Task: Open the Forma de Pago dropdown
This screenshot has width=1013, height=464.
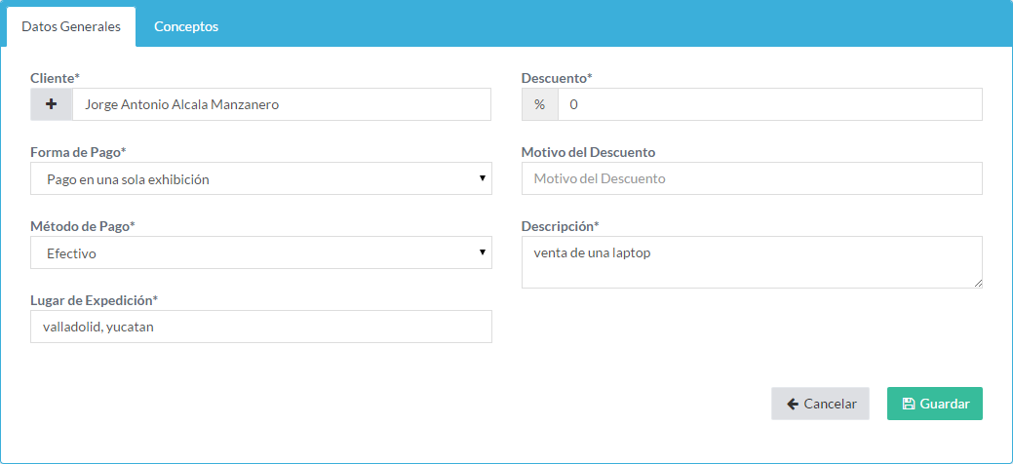Action: coord(261,179)
